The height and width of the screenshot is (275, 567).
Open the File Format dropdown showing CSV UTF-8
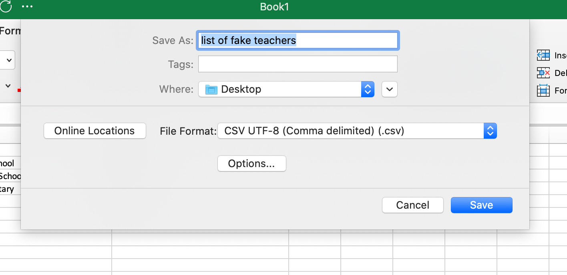tap(357, 131)
